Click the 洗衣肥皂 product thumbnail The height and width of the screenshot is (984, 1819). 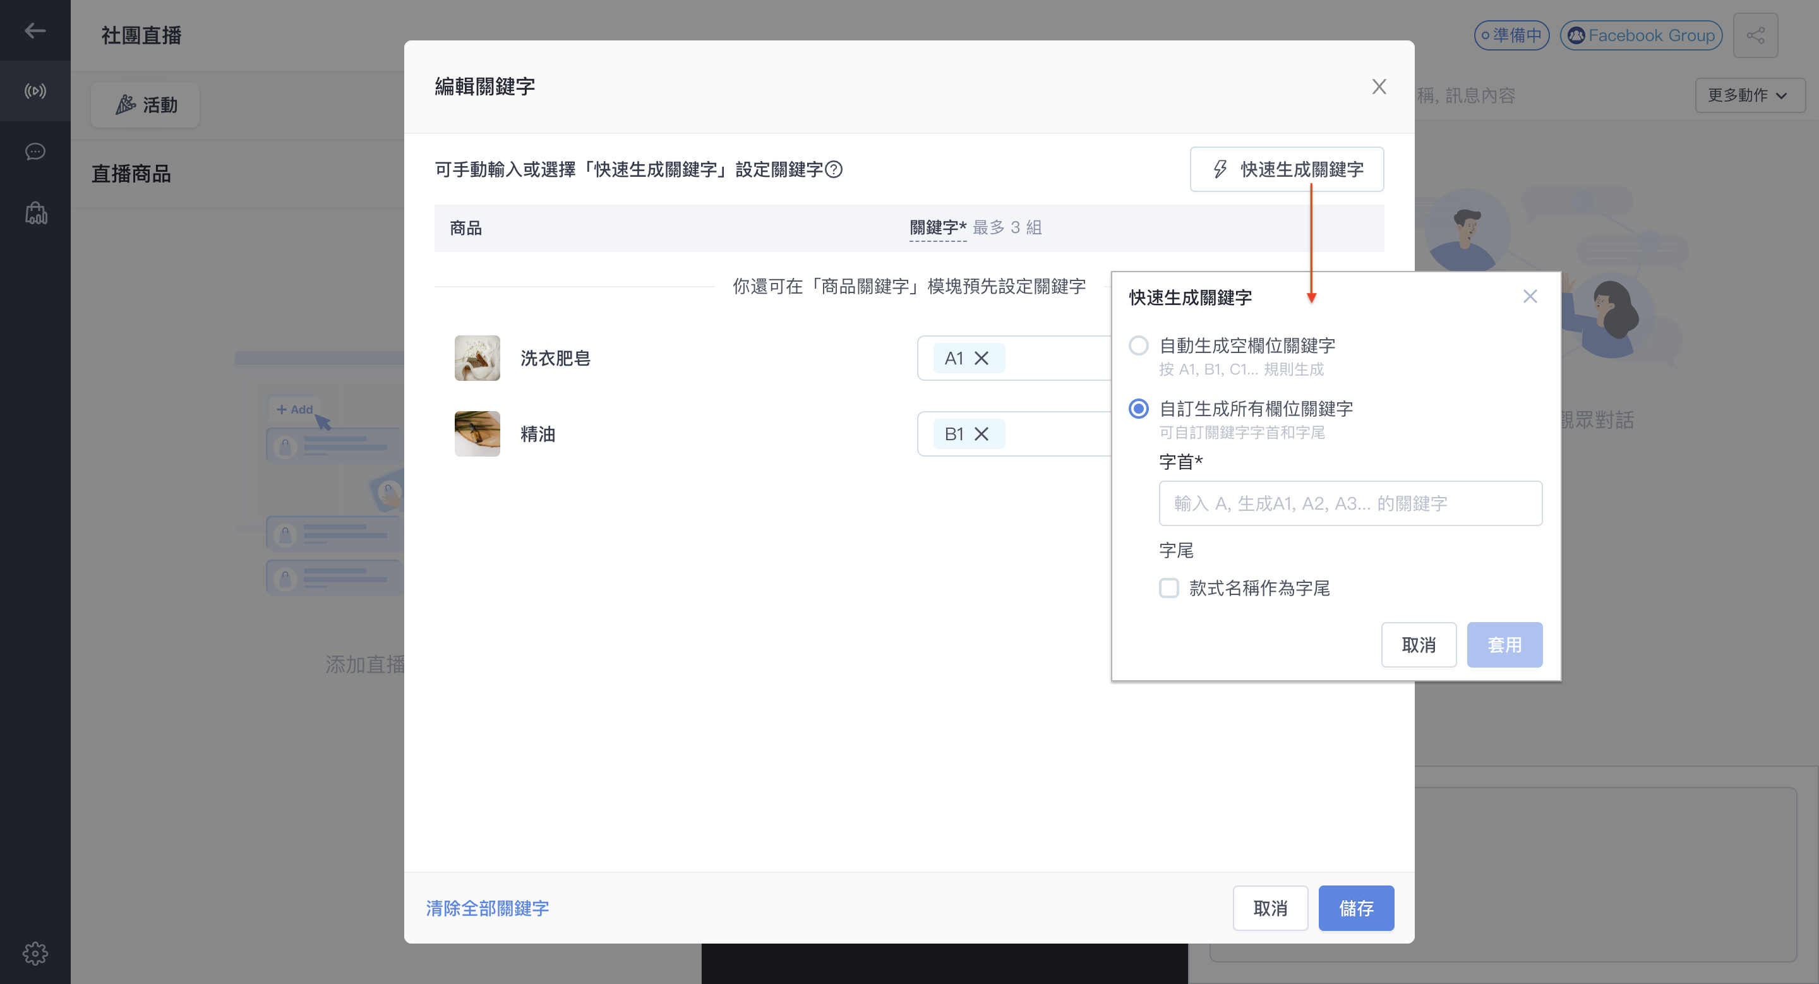click(477, 358)
